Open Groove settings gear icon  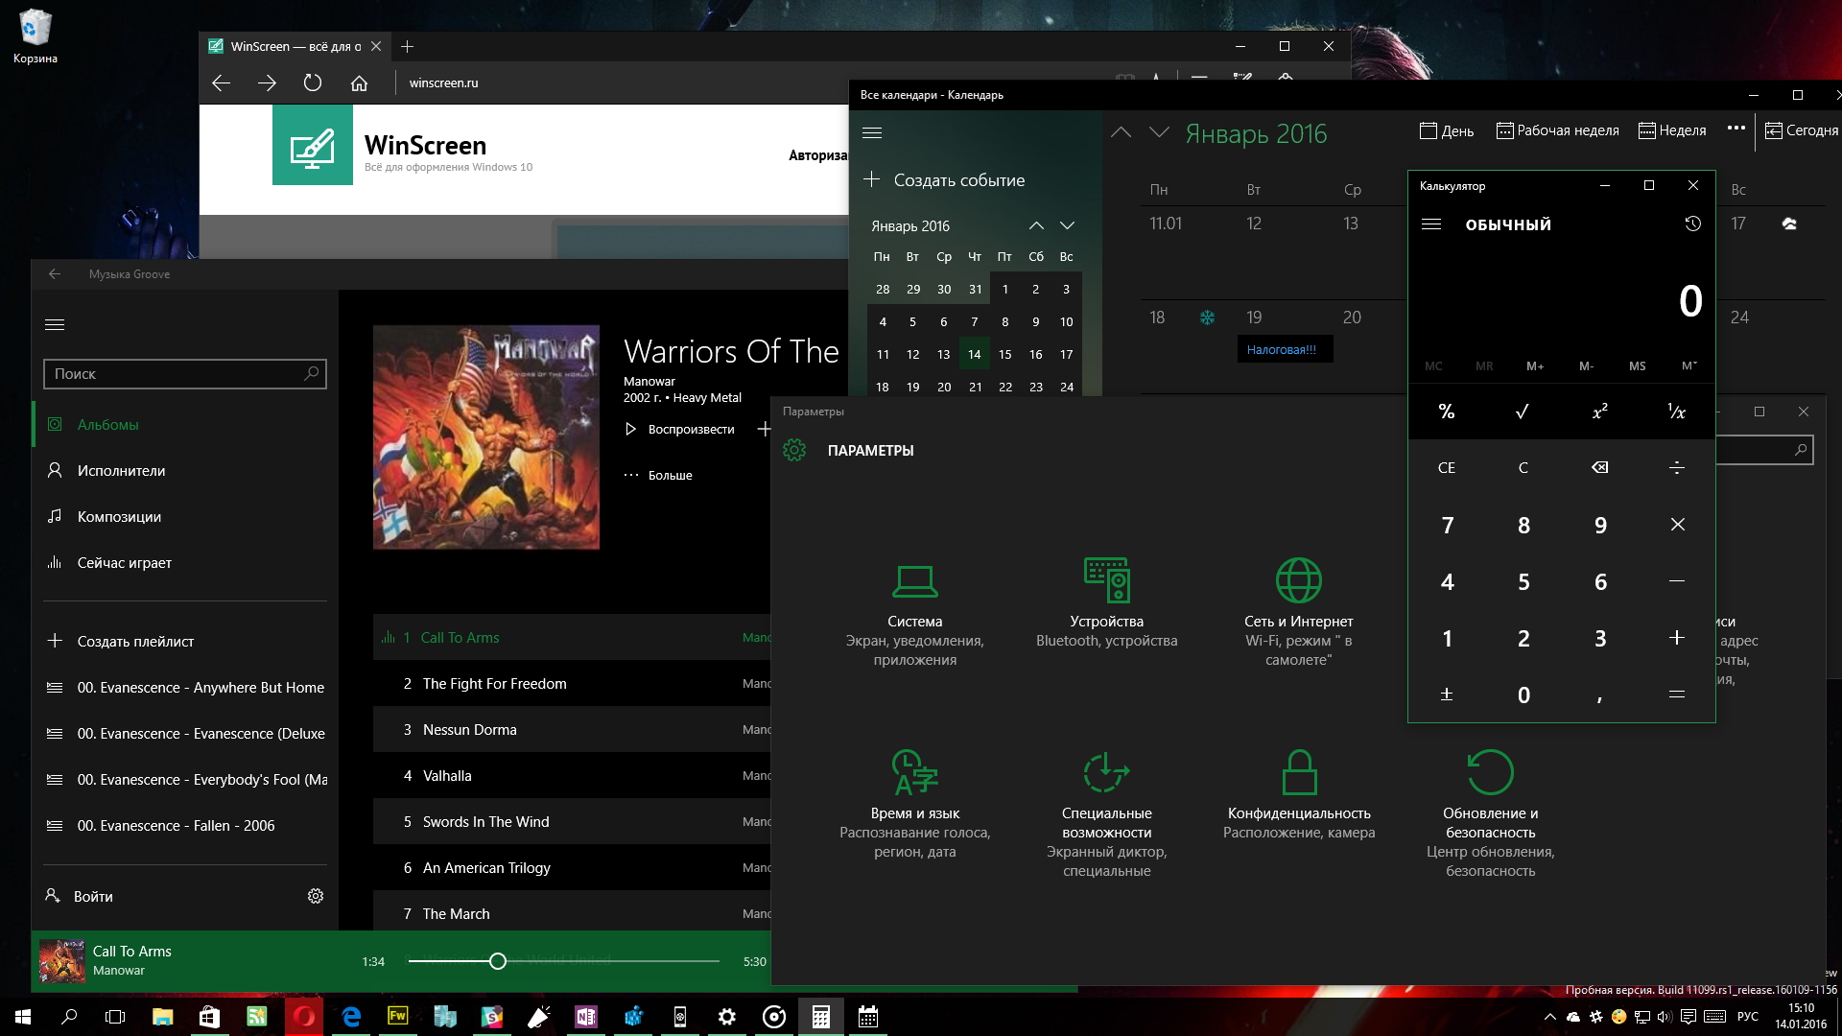316,896
